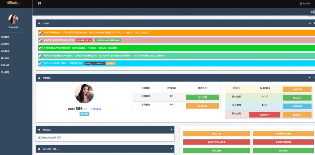Collapse the 控制面板 panel with chevron

pyautogui.click(x=310, y=78)
